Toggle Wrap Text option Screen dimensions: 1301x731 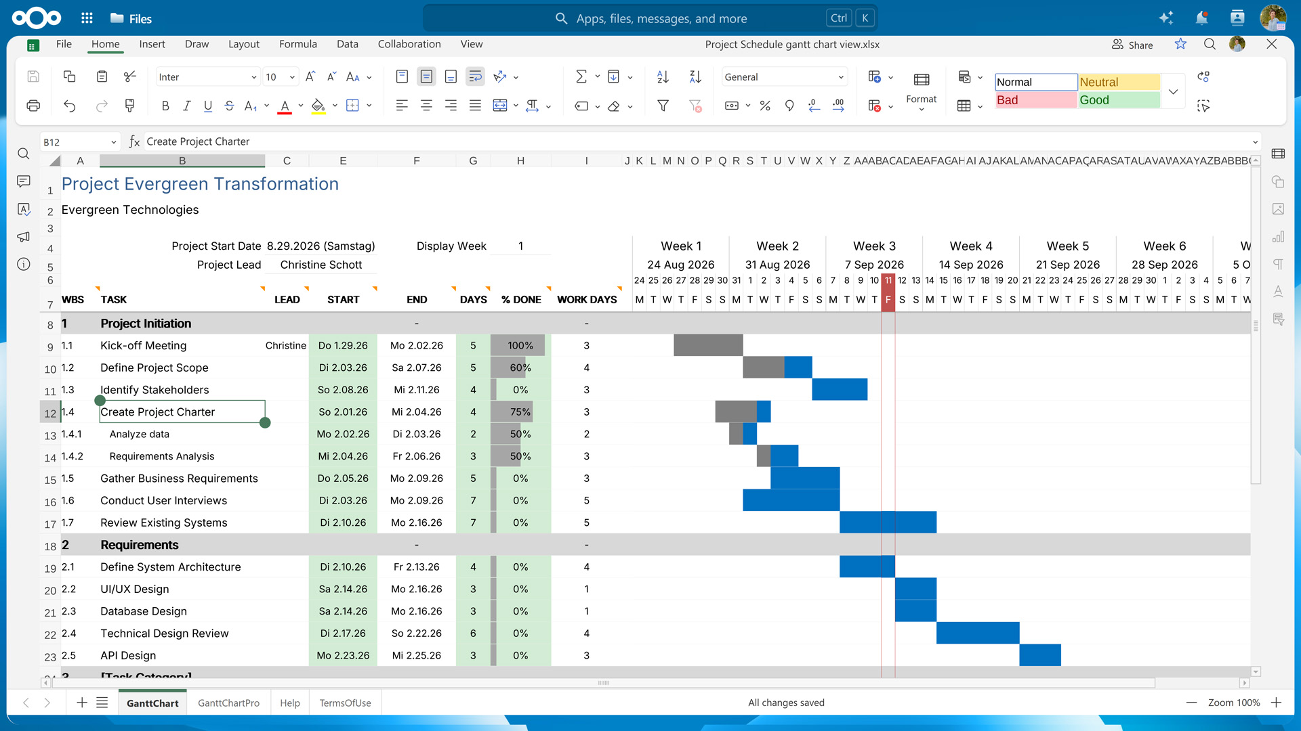[475, 77]
